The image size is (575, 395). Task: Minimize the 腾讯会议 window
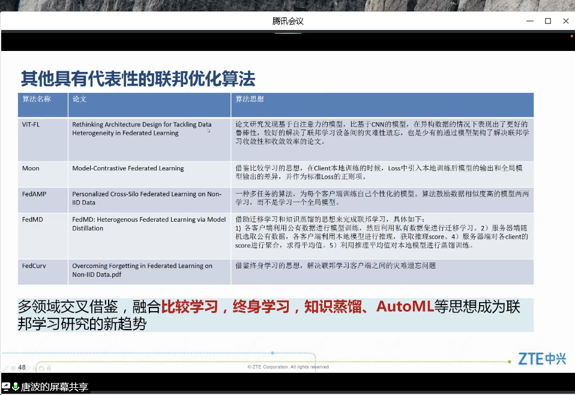pyautogui.click(x=529, y=21)
